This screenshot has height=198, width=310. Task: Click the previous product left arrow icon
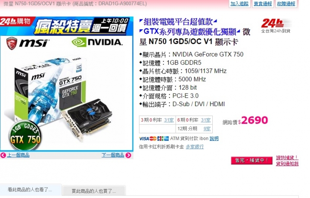(3, 155)
